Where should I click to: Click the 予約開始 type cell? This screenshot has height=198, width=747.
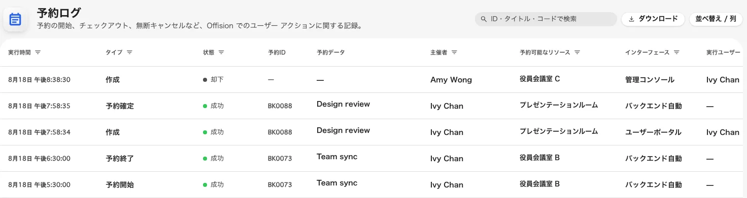click(x=120, y=185)
